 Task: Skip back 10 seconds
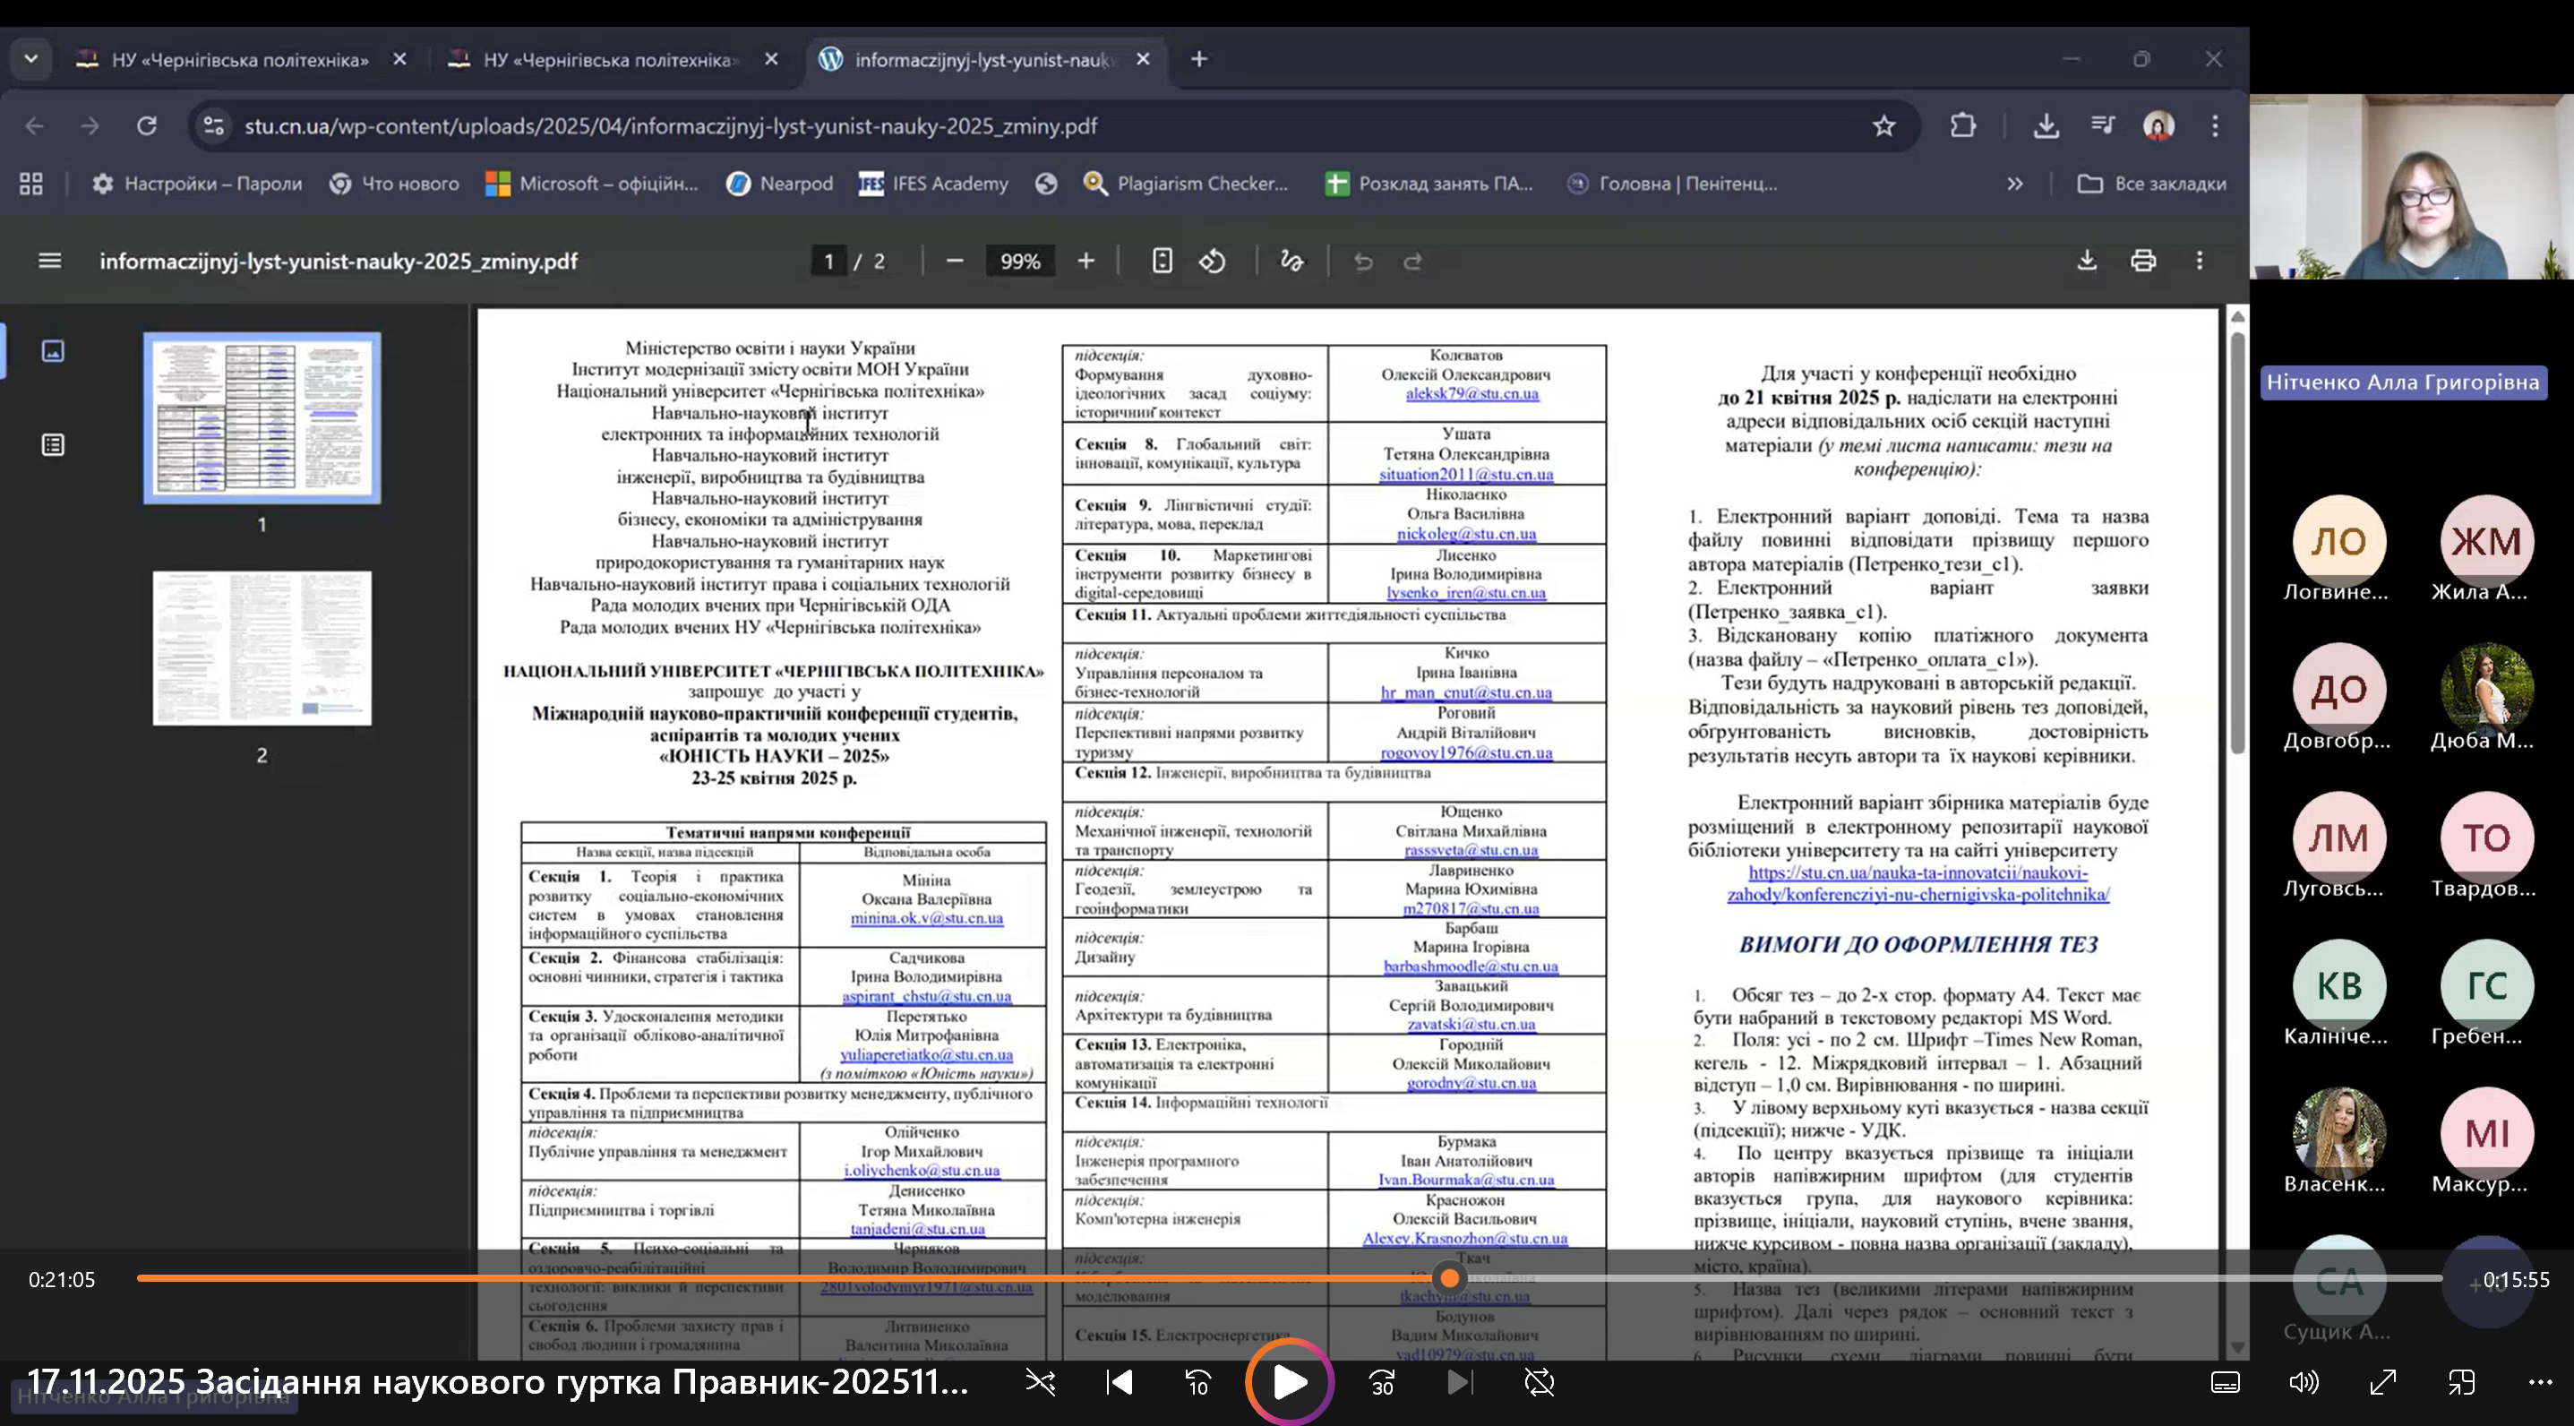tap(1198, 1383)
